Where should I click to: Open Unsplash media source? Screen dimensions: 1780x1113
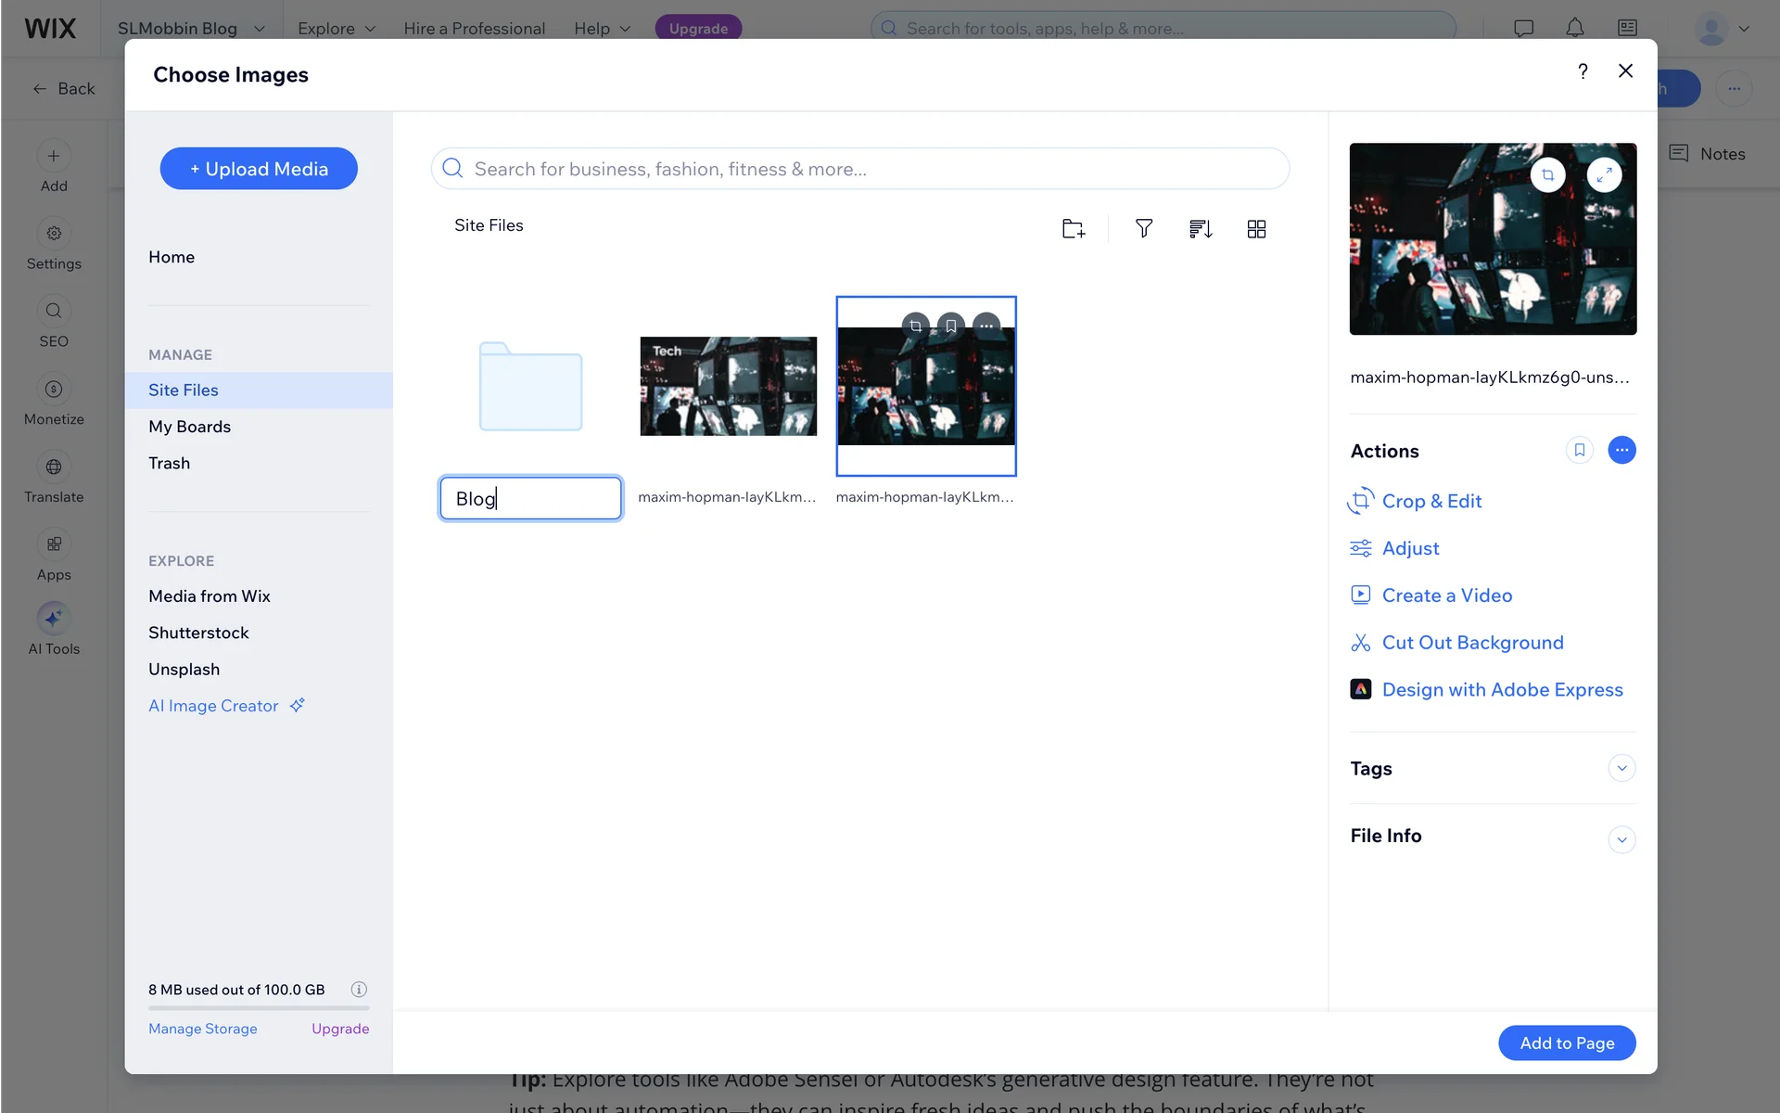pyautogui.click(x=184, y=669)
